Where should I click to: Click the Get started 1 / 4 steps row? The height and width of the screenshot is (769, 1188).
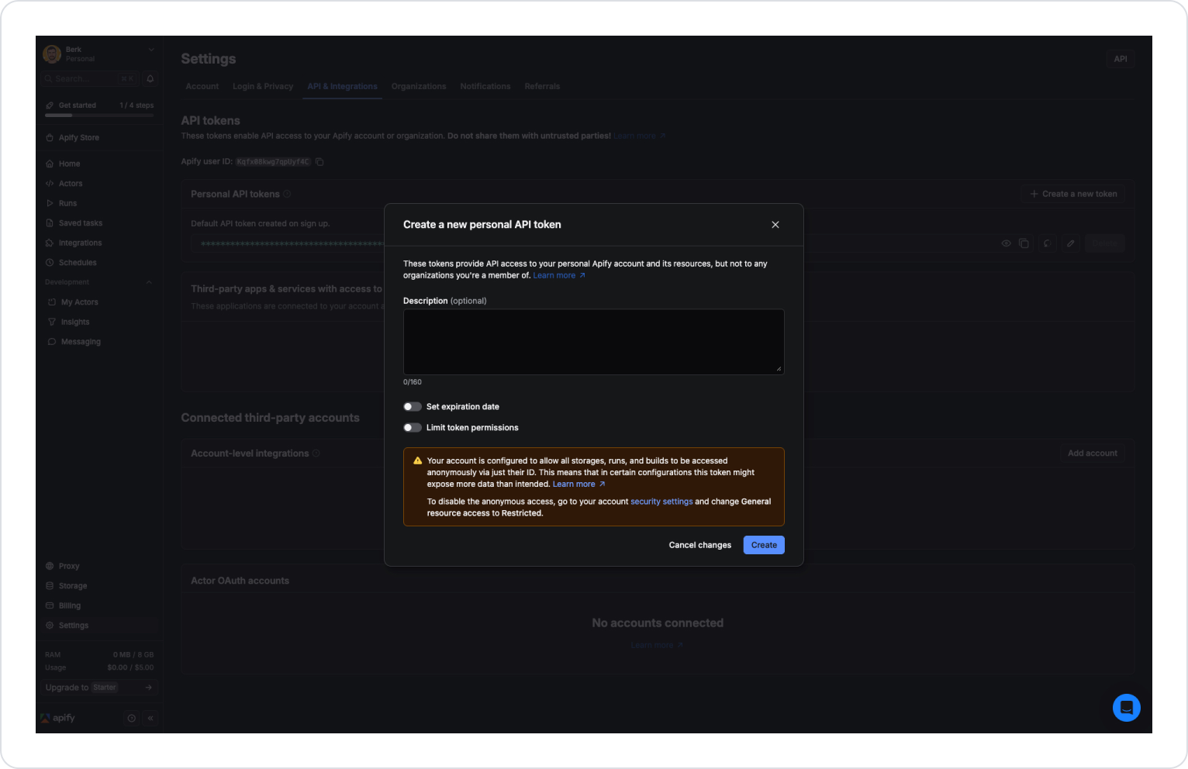[99, 105]
